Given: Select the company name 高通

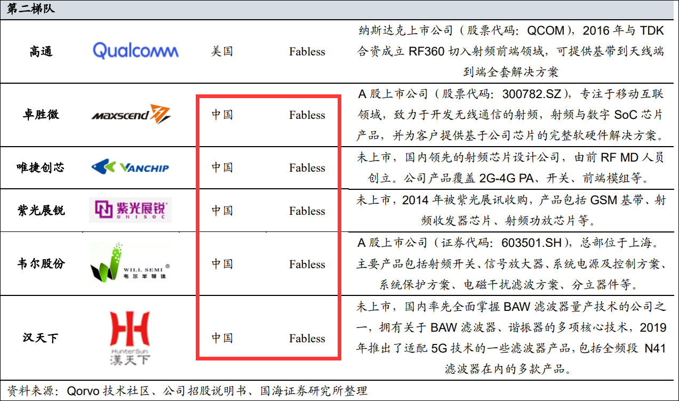Looking at the screenshot, I should tap(41, 52).
